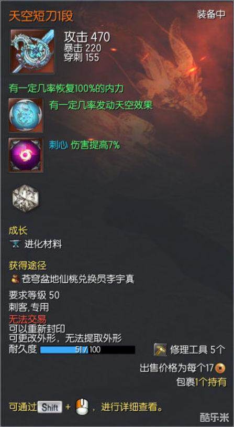Select the blue sky effect orb icon
This screenshot has height=427, width=234.
(x=26, y=115)
